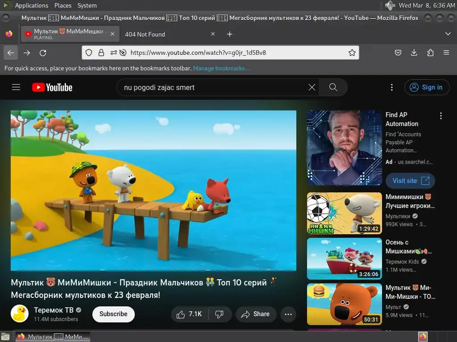
Task: Open Осень с Мишками video title
Action: pyautogui.click(x=408, y=247)
